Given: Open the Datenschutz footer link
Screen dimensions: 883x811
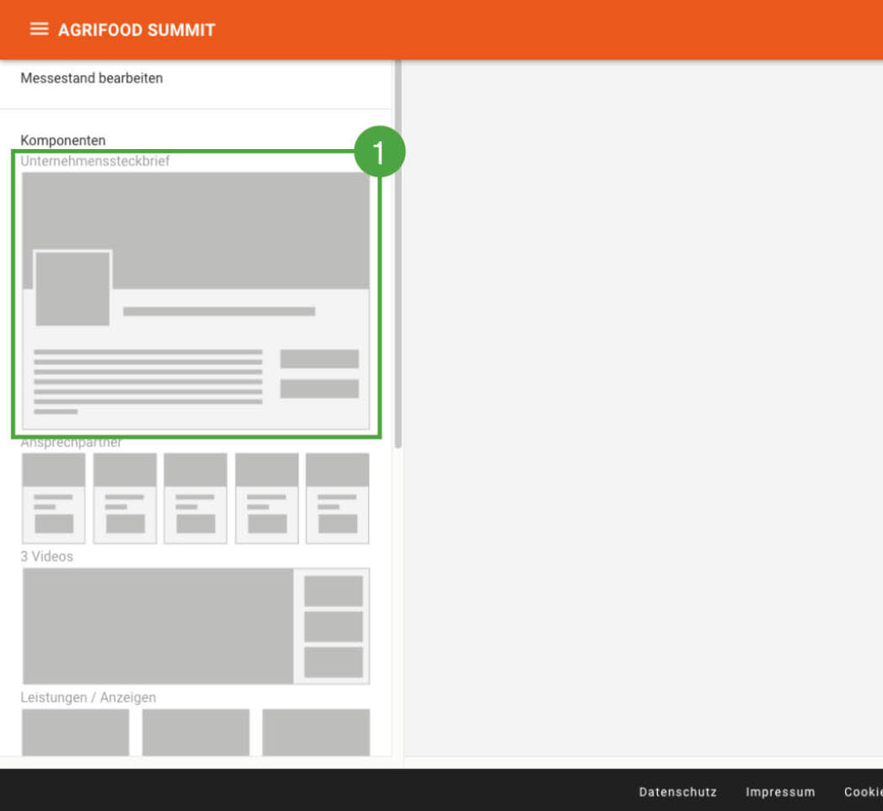Looking at the screenshot, I should click(678, 792).
